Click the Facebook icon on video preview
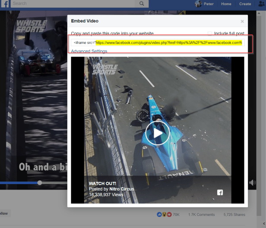Viewport: 266px width, 228px height. tap(220, 192)
